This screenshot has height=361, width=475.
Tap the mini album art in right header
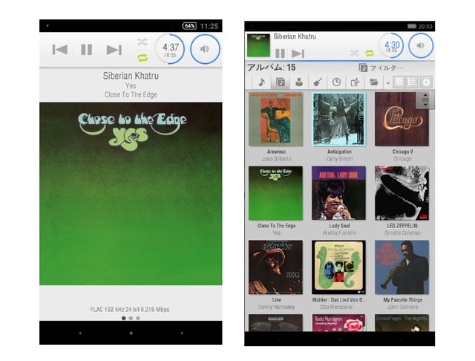click(x=258, y=45)
